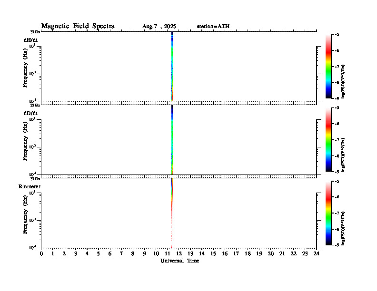Click hour "1" on the Universal Time axis
Viewport: 377px width, 291px height.
point(53,253)
